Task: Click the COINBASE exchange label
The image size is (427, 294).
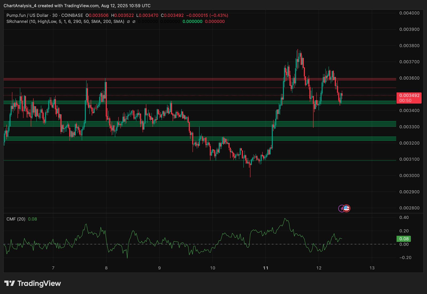Action: [72, 15]
